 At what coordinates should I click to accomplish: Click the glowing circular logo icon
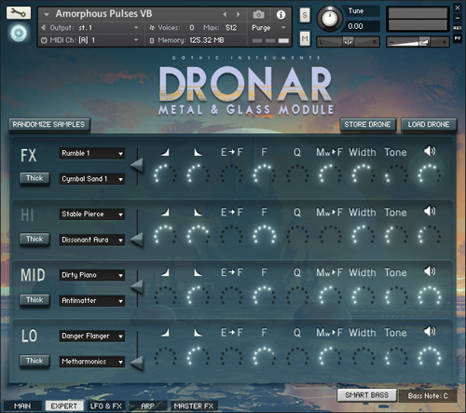19,33
